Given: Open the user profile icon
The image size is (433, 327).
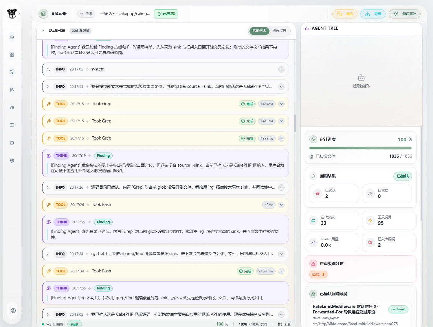Looking at the screenshot, I should [x=13, y=311].
